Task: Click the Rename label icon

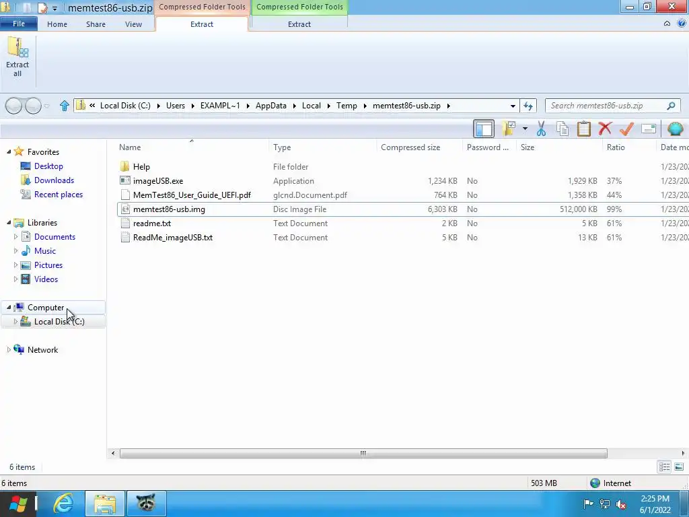Action: (648, 129)
